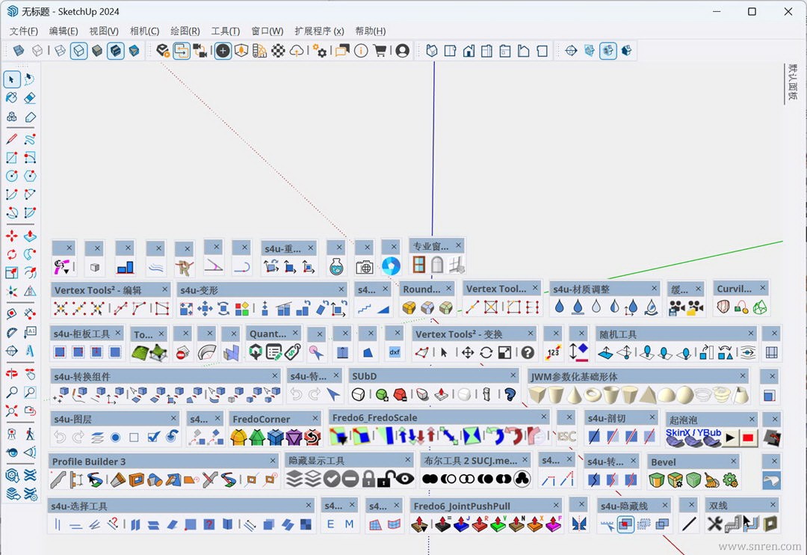The image size is (807, 555).
Task: Open the 相机(C) menu
Action: click(145, 31)
